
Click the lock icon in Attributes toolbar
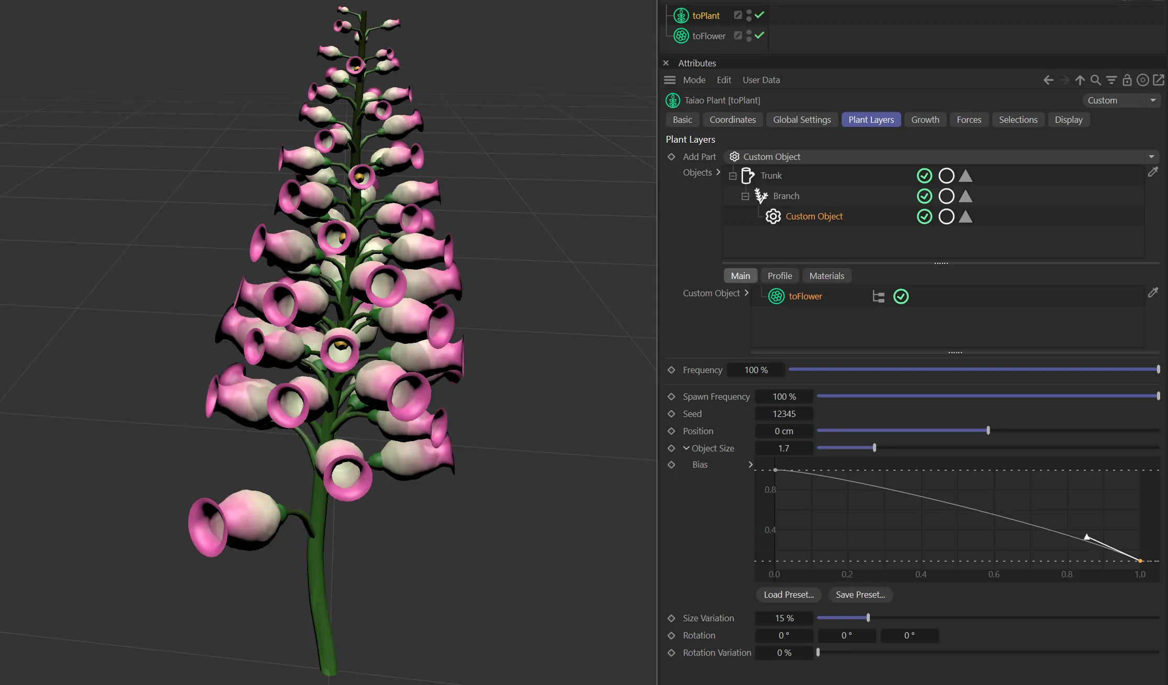1127,80
